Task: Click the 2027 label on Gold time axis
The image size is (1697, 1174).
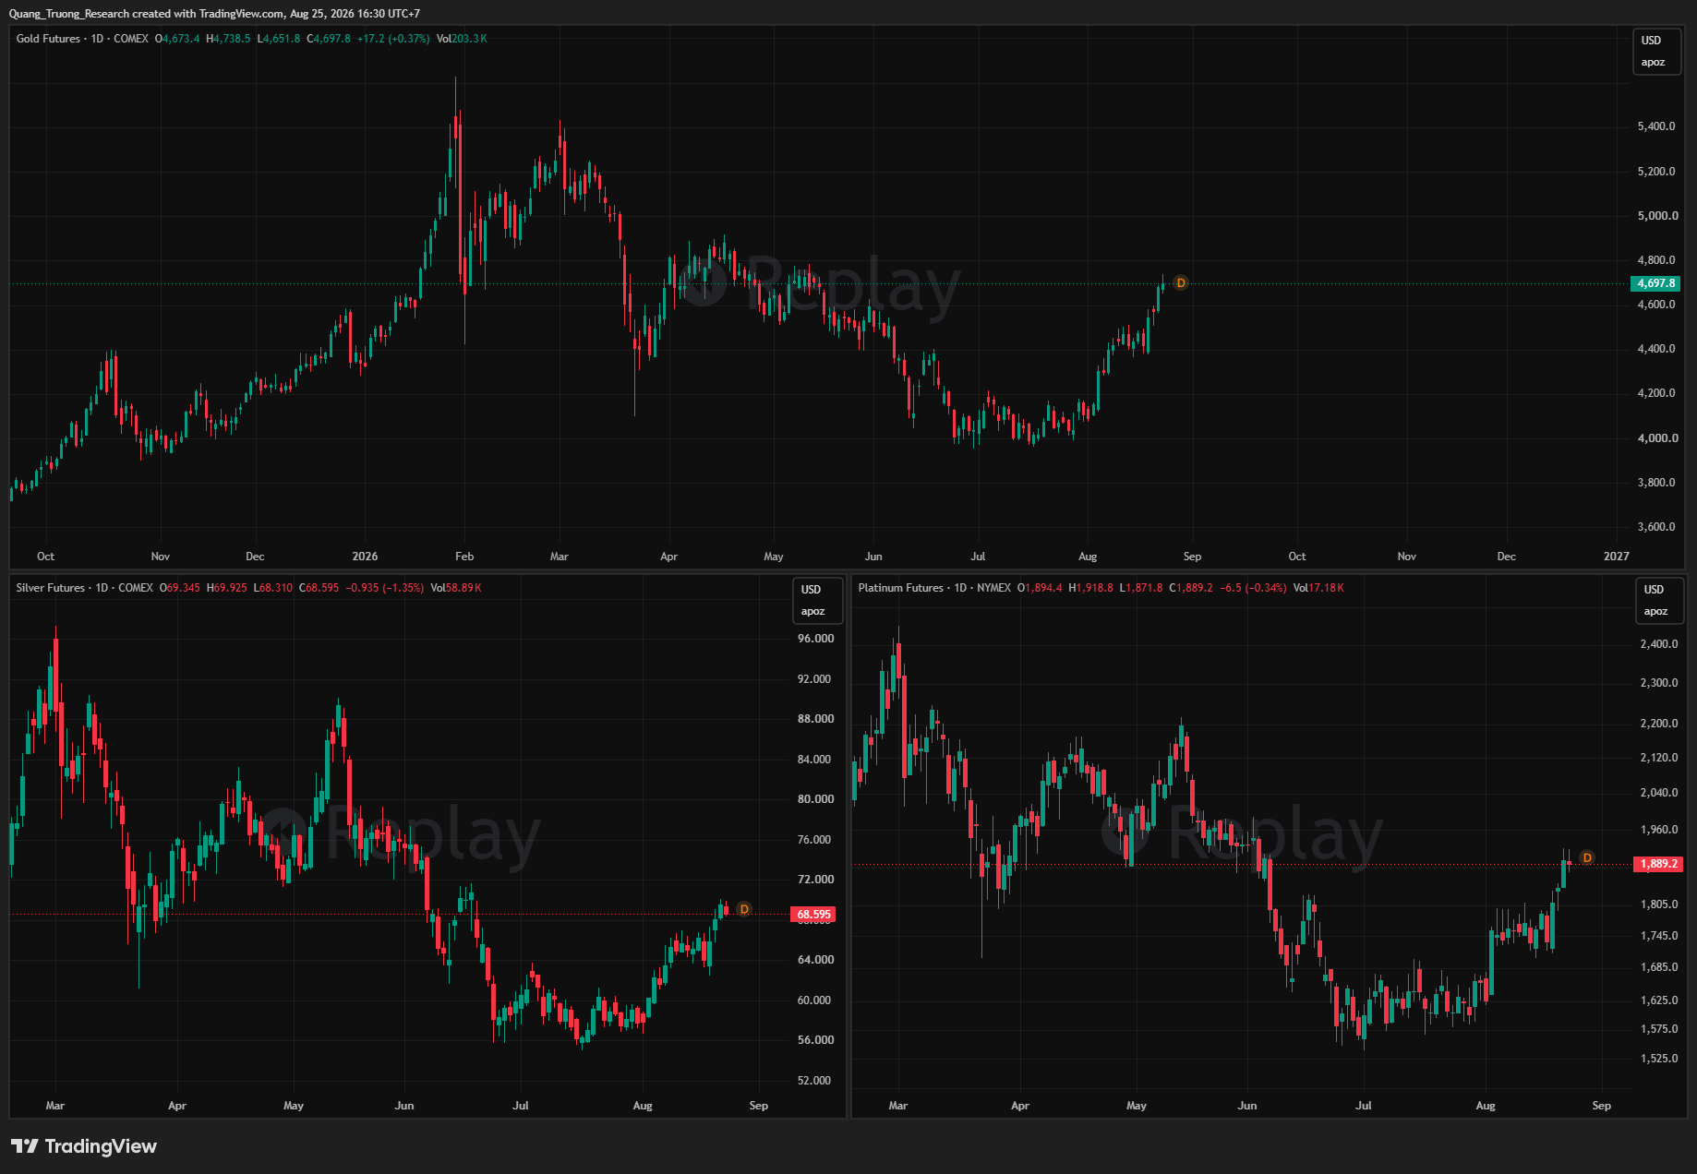Action: [1616, 557]
